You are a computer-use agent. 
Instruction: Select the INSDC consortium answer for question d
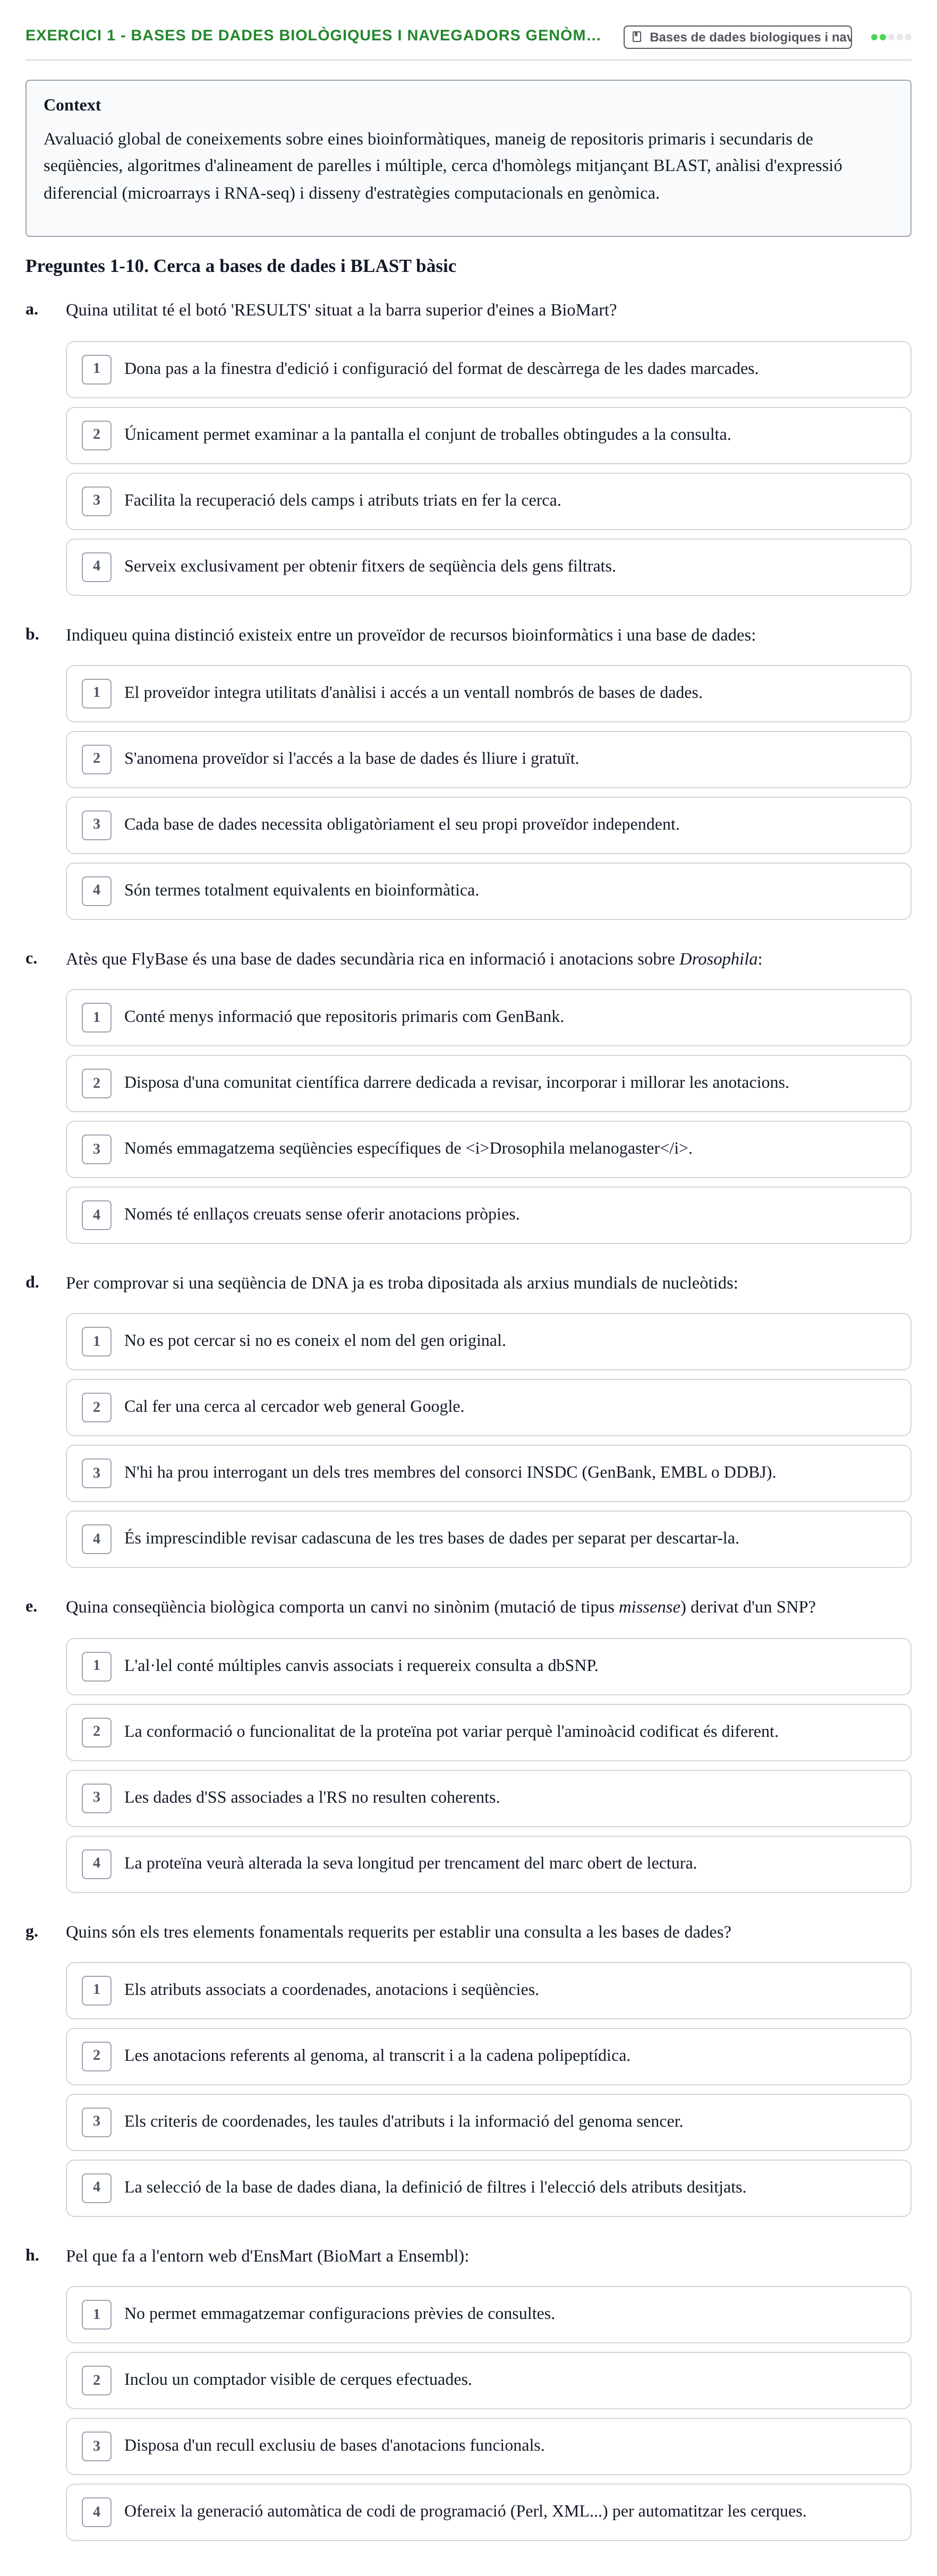(488, 1473)
